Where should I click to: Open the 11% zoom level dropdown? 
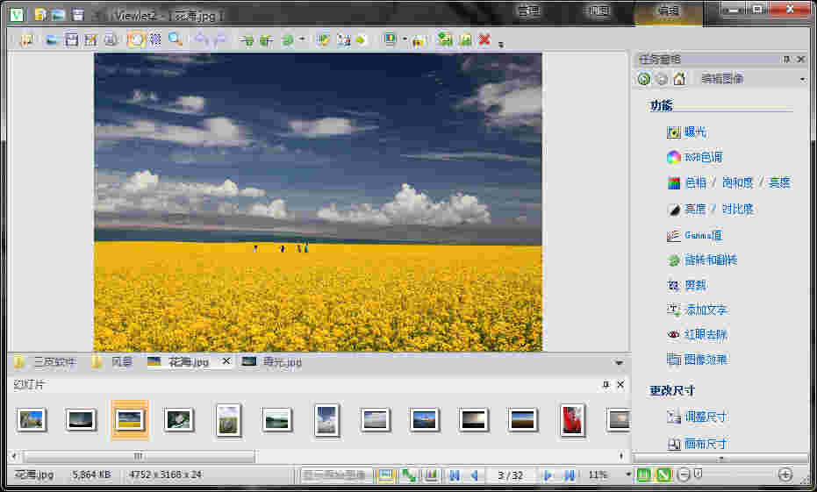pyautogui.click(x=627, y=475)
